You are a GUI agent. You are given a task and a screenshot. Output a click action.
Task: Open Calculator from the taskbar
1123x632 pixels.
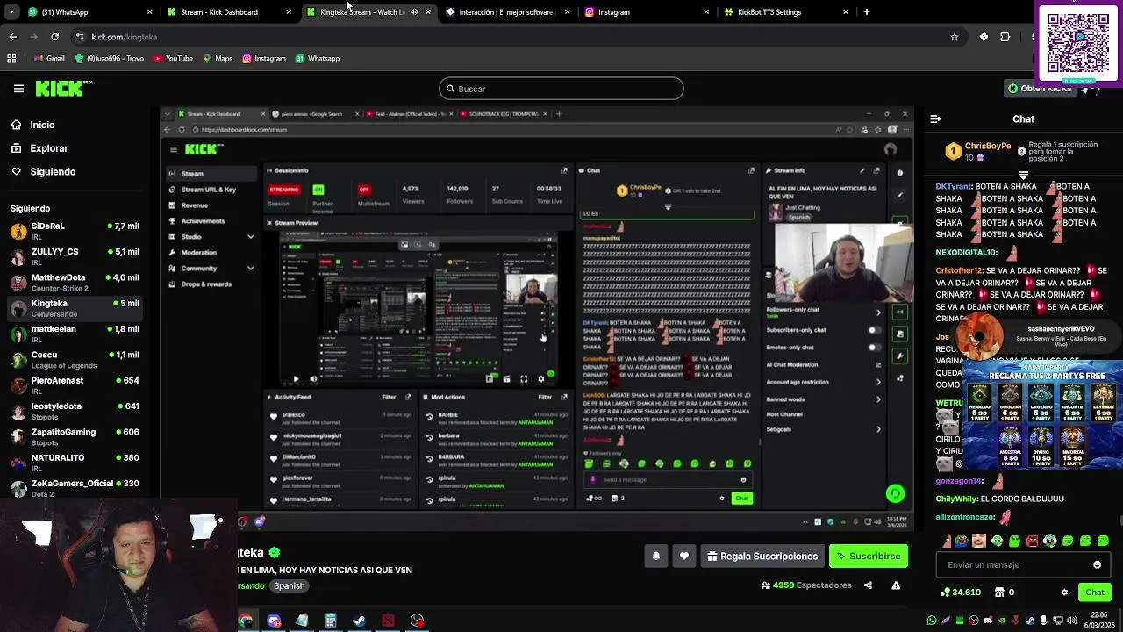click(331, 621)
